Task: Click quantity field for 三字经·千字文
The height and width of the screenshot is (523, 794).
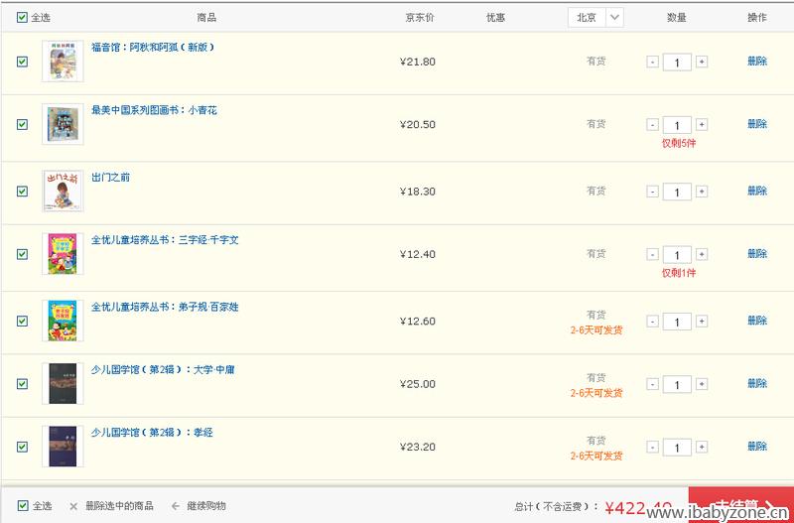Action: click(677, 255)
